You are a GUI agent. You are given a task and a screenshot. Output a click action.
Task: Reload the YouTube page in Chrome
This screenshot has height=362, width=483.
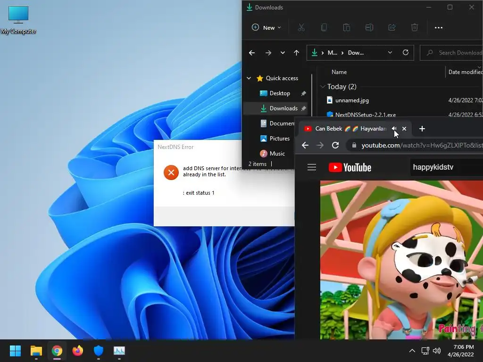pyautogui.click(x=335, y=145)
